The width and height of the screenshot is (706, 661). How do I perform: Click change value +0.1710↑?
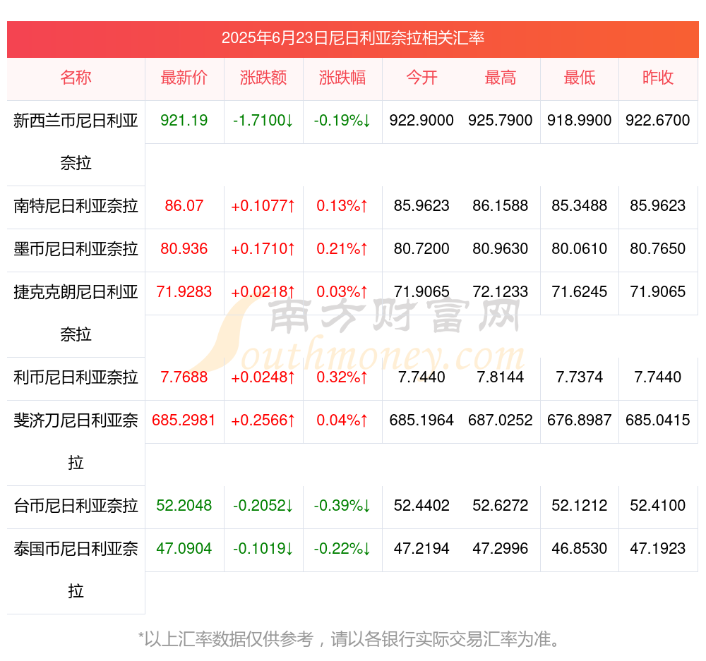click(x=263, y=249)
